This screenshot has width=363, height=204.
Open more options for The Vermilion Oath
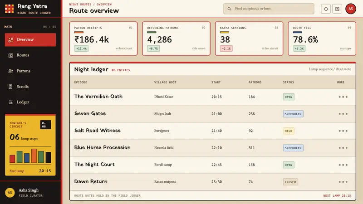(343, 97)
